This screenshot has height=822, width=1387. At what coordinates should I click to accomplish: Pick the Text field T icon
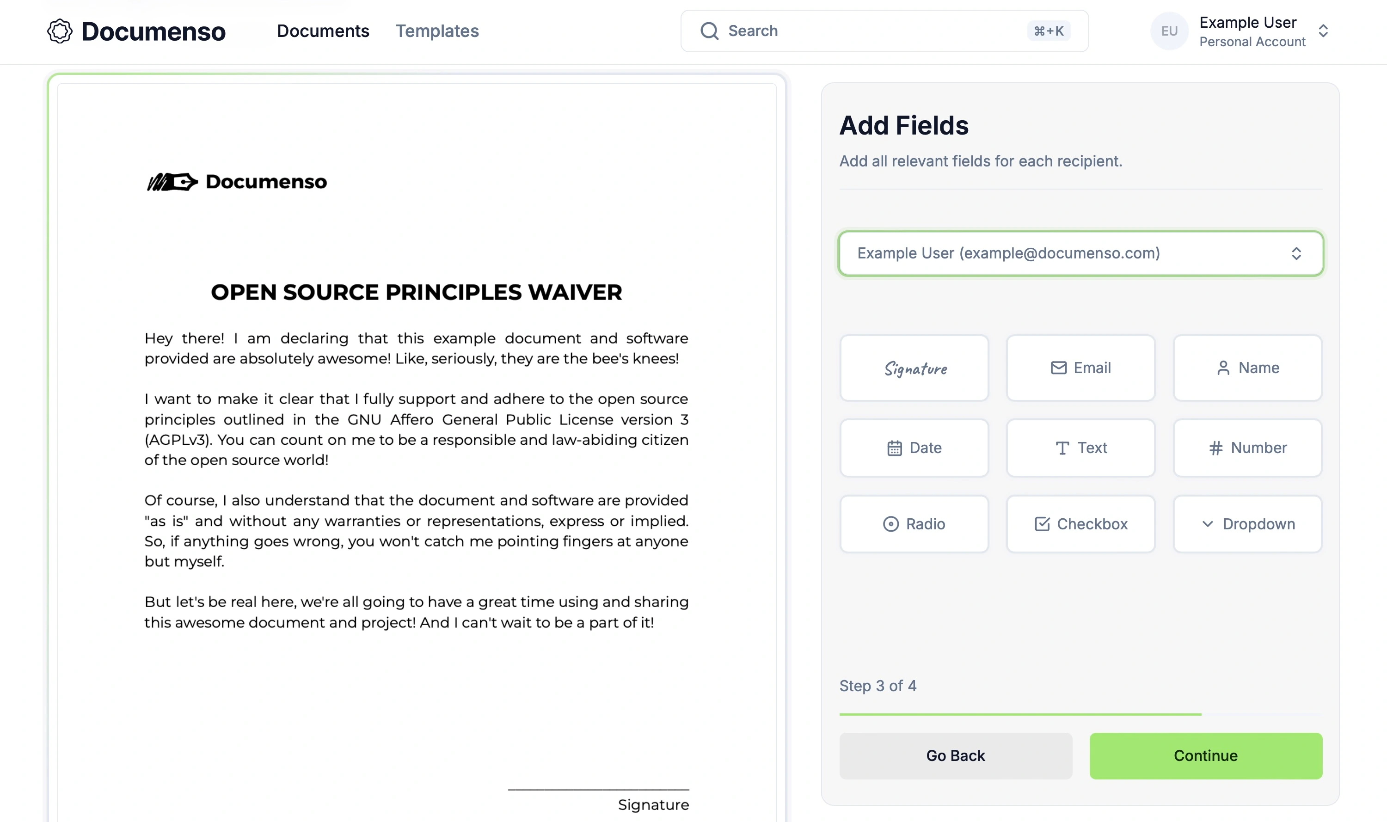coord(1062,448)
